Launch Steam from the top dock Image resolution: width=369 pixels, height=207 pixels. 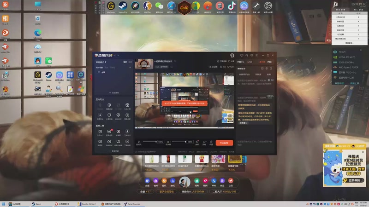[123, 6]
